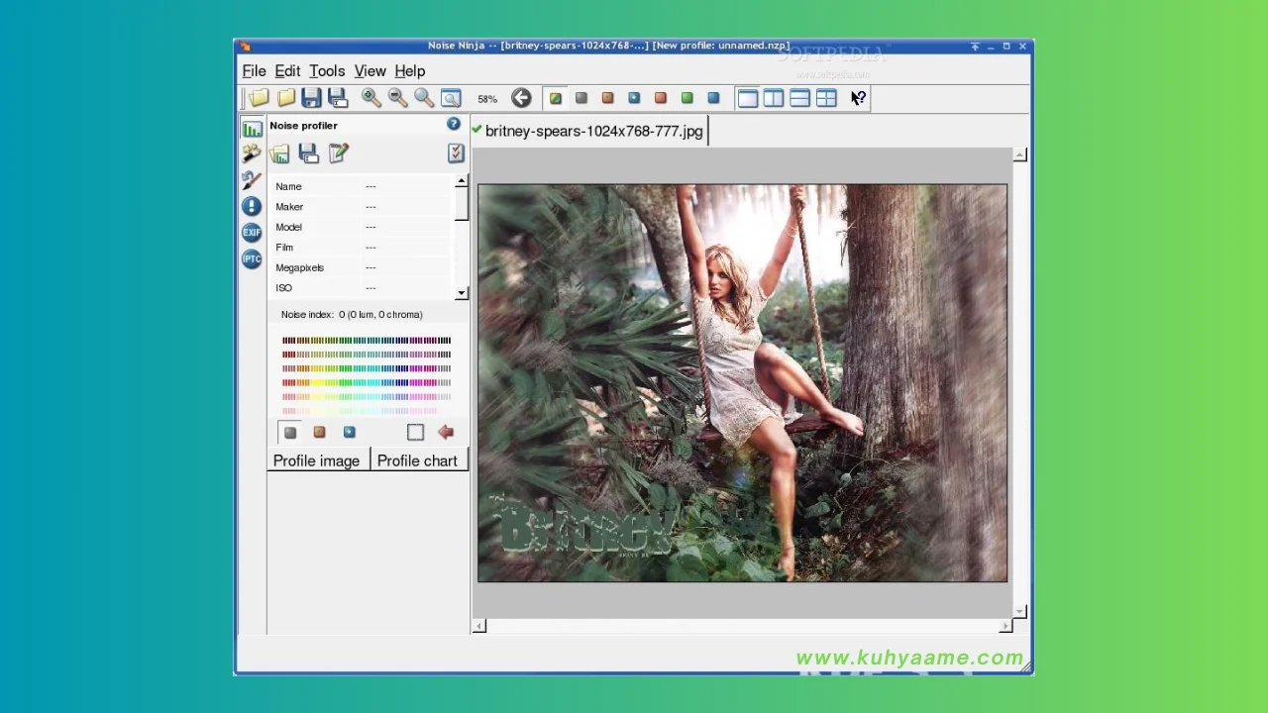Image resolution: width=1268 pixels, height=713 pixels.
Task: Switch to four-pane view layout
Action: pos(826,98)
